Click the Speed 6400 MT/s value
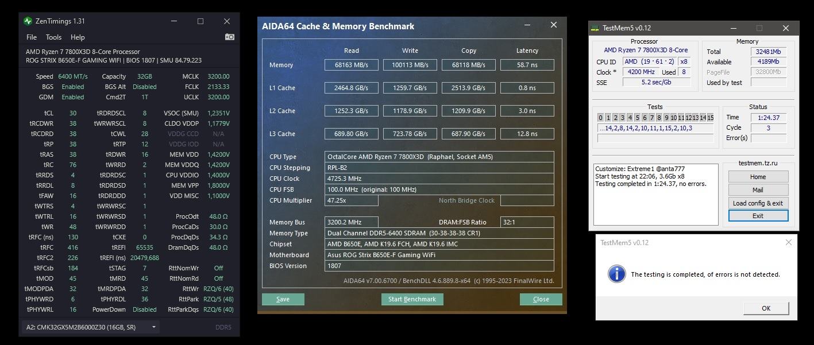Viewport: 814px width, 345px height. pyautogui.click(x=72, y=76)
